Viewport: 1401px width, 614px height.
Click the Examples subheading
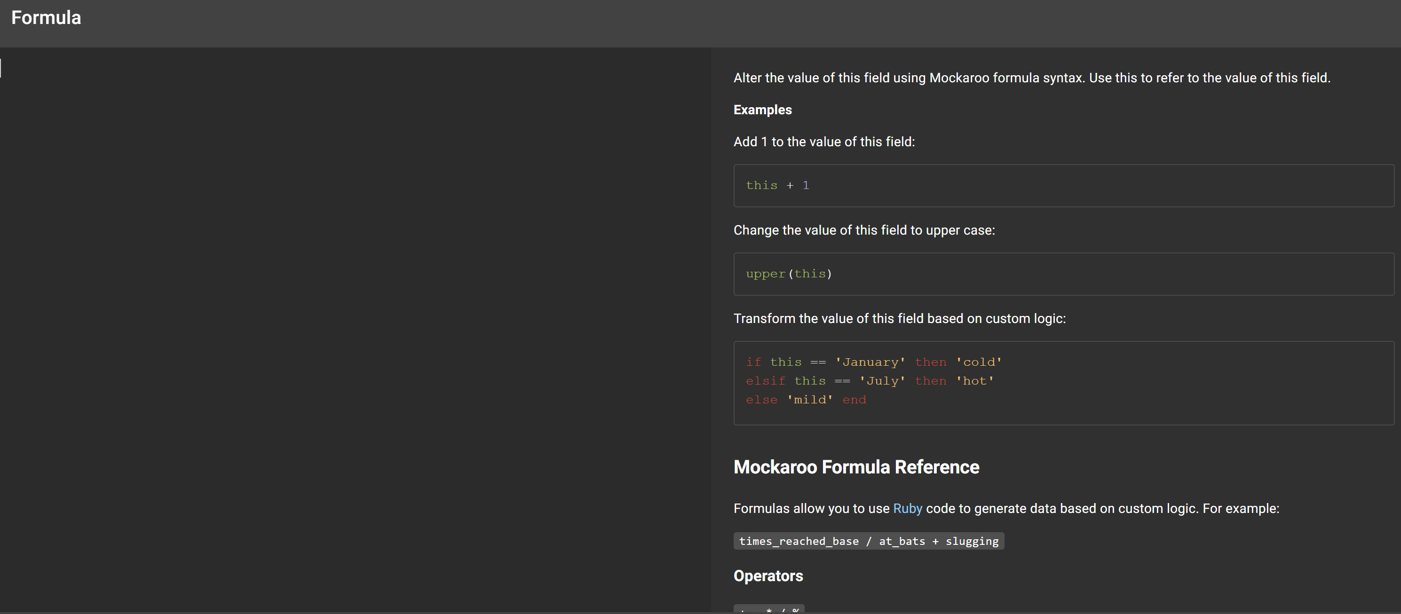(x=762, y=110)
